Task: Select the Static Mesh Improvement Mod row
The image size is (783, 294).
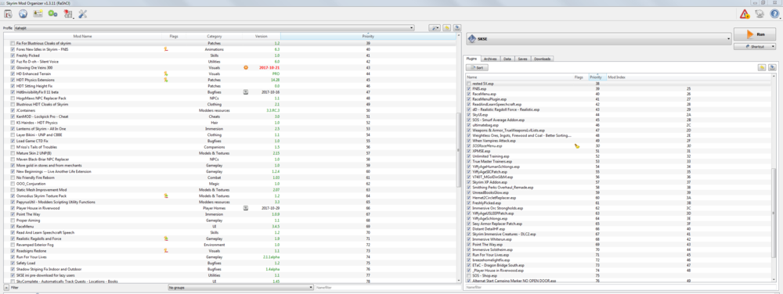Action: [230, 189]
